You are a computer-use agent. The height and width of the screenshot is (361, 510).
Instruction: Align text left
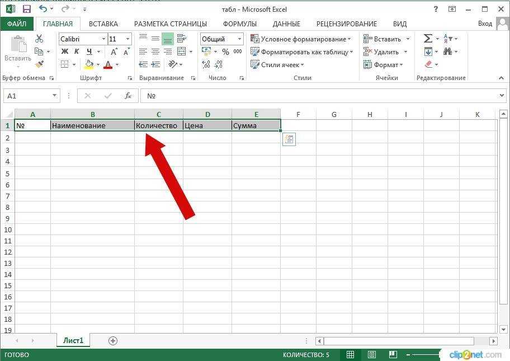click(x=143, y=51)
